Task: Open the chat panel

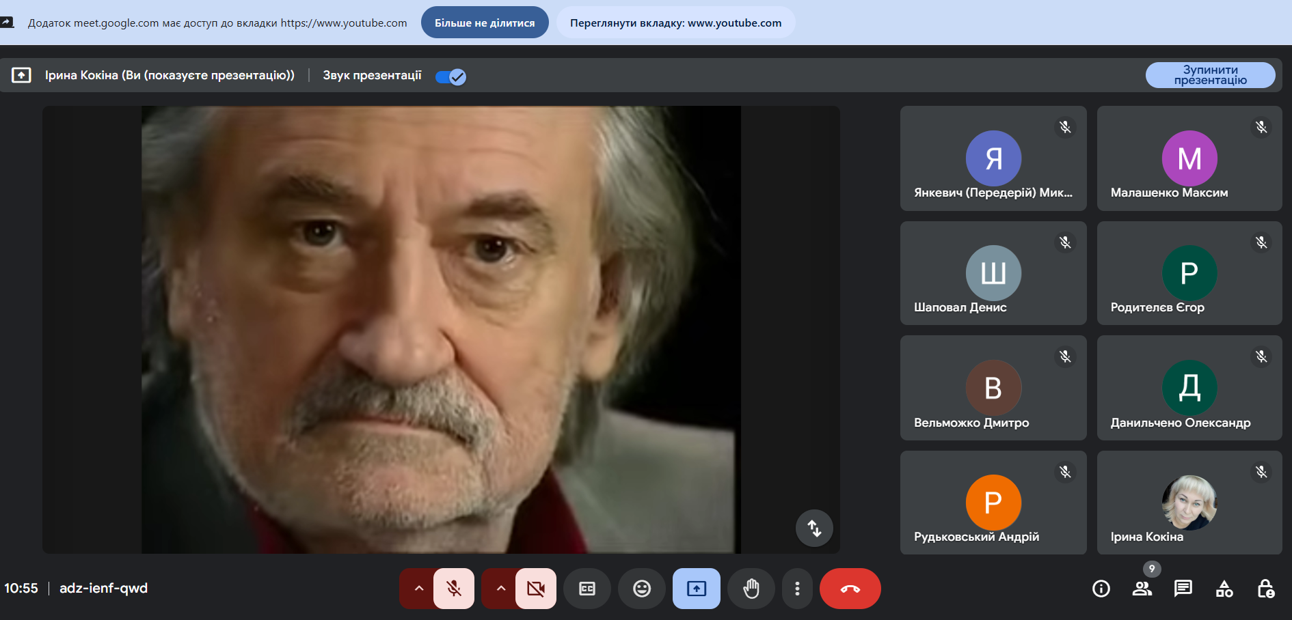Action: pos(1183,589)
